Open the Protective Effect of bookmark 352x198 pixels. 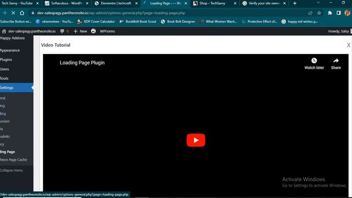[259, 21]
